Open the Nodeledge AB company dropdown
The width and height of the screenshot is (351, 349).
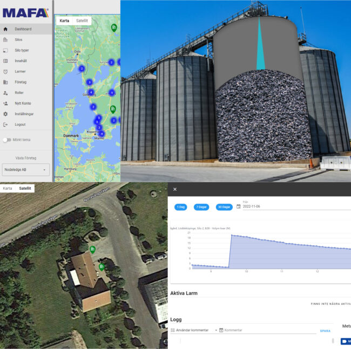[26, 170]
